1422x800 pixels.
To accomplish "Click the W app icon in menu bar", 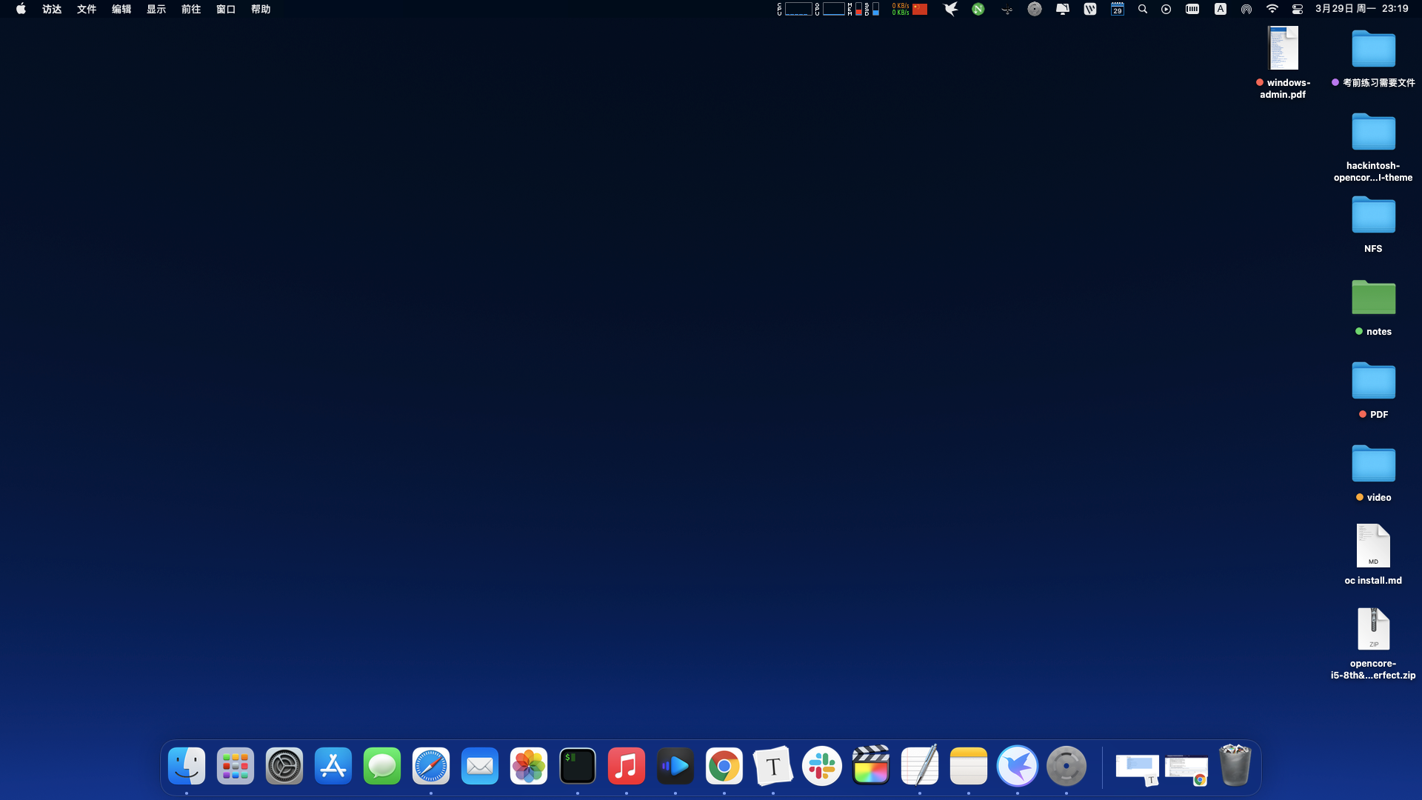I will click(x=1090, y=9).
